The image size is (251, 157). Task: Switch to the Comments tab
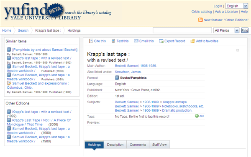(x=138, y=145)
